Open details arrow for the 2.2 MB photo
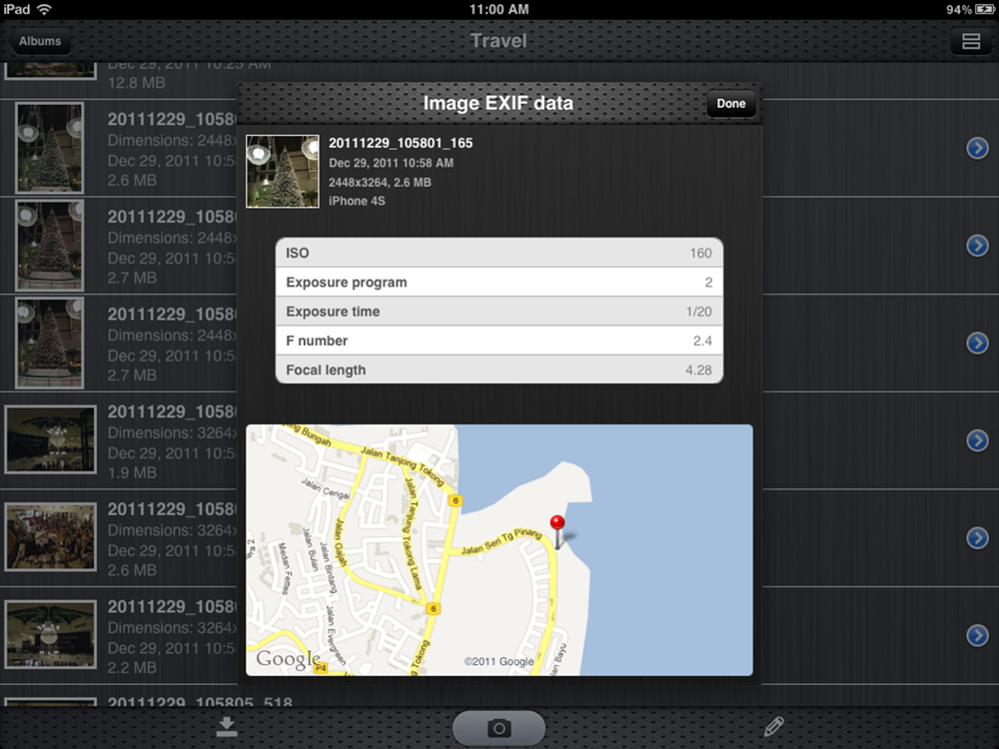This screenshot has height=749, width=999. [x=977, y=635]
